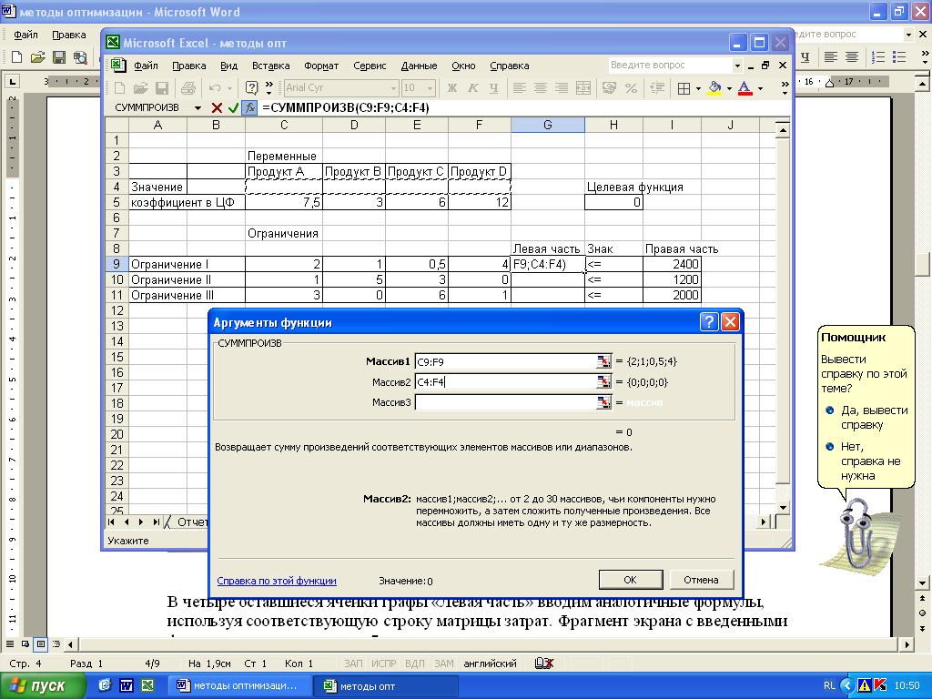Click the collapse dialog icon beside Массив1
This screenshot has width=932, height=699.
tap(603, 361)
